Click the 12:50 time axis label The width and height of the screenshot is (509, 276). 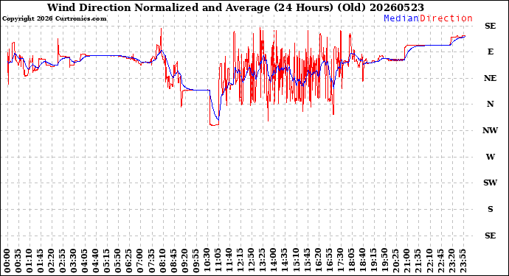tap(252, 261)
